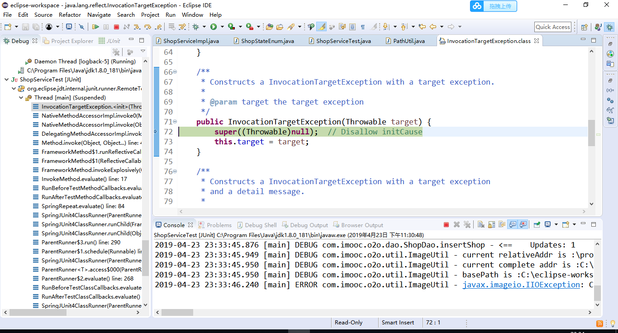Toggle Show Console When Standard Out Changes
The image size is (618, 333).
513,224
